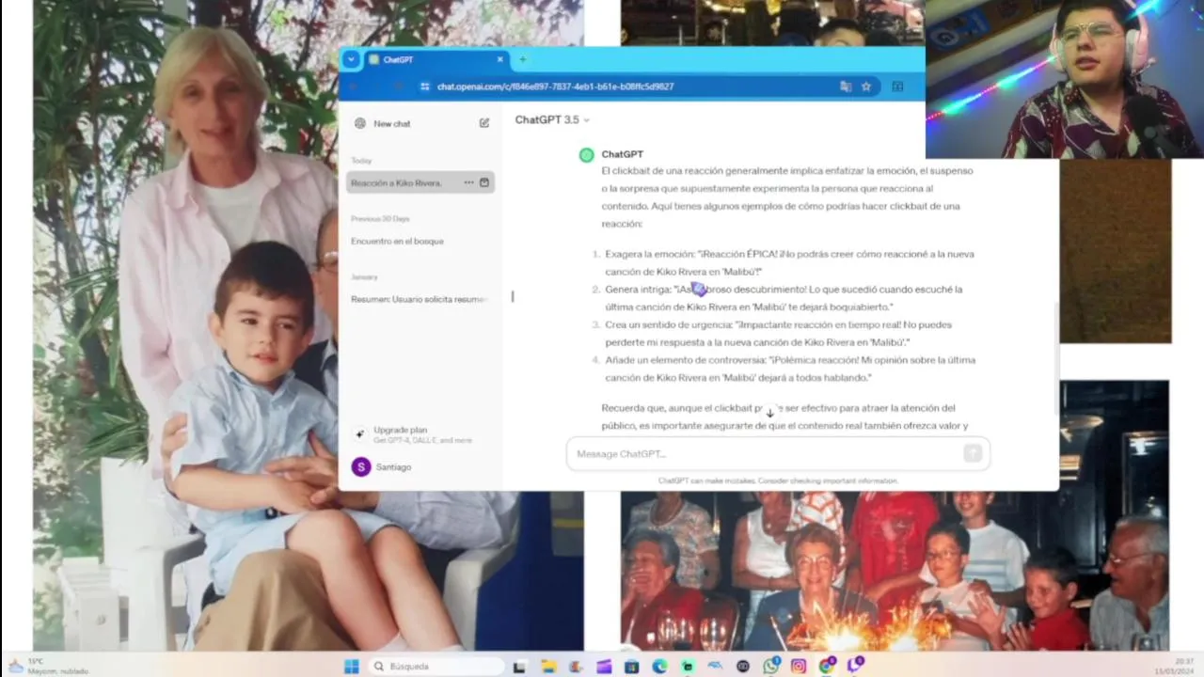Select the ChatGPT browser tab

coord(437,59)
